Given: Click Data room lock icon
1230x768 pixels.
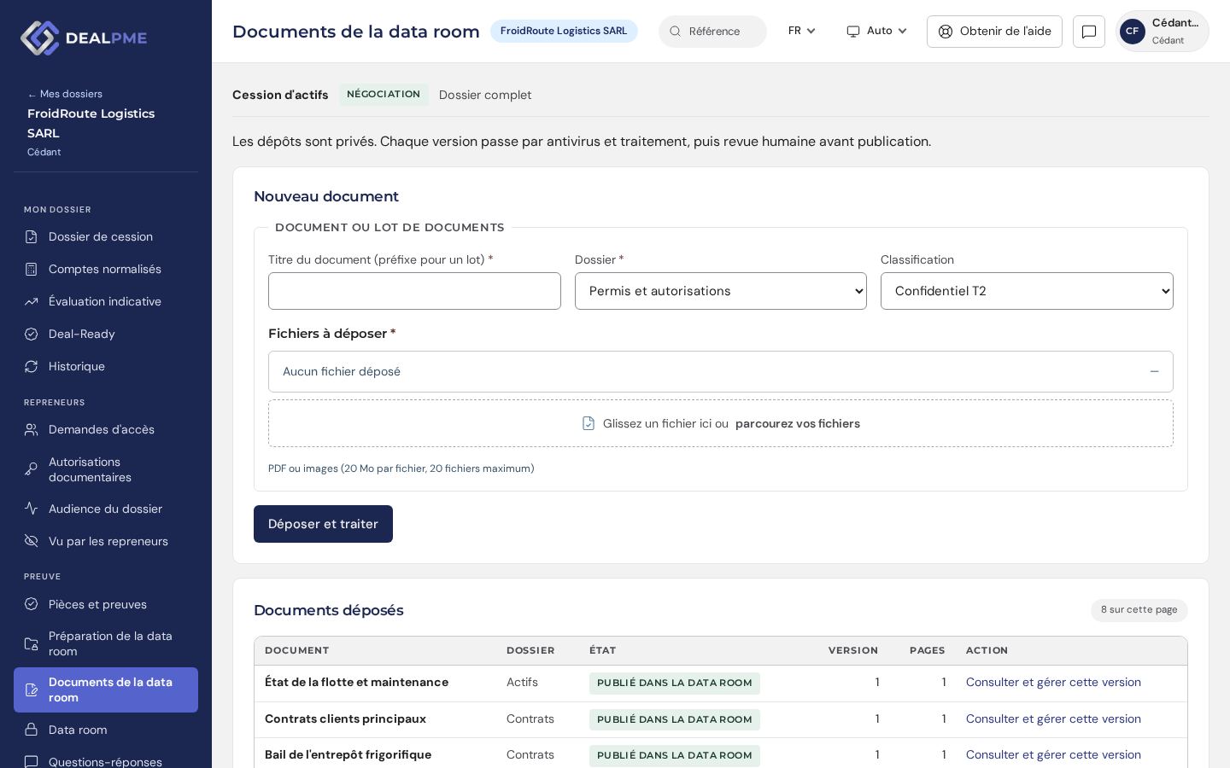Looking at the screenshot, I should click(32, 730).
